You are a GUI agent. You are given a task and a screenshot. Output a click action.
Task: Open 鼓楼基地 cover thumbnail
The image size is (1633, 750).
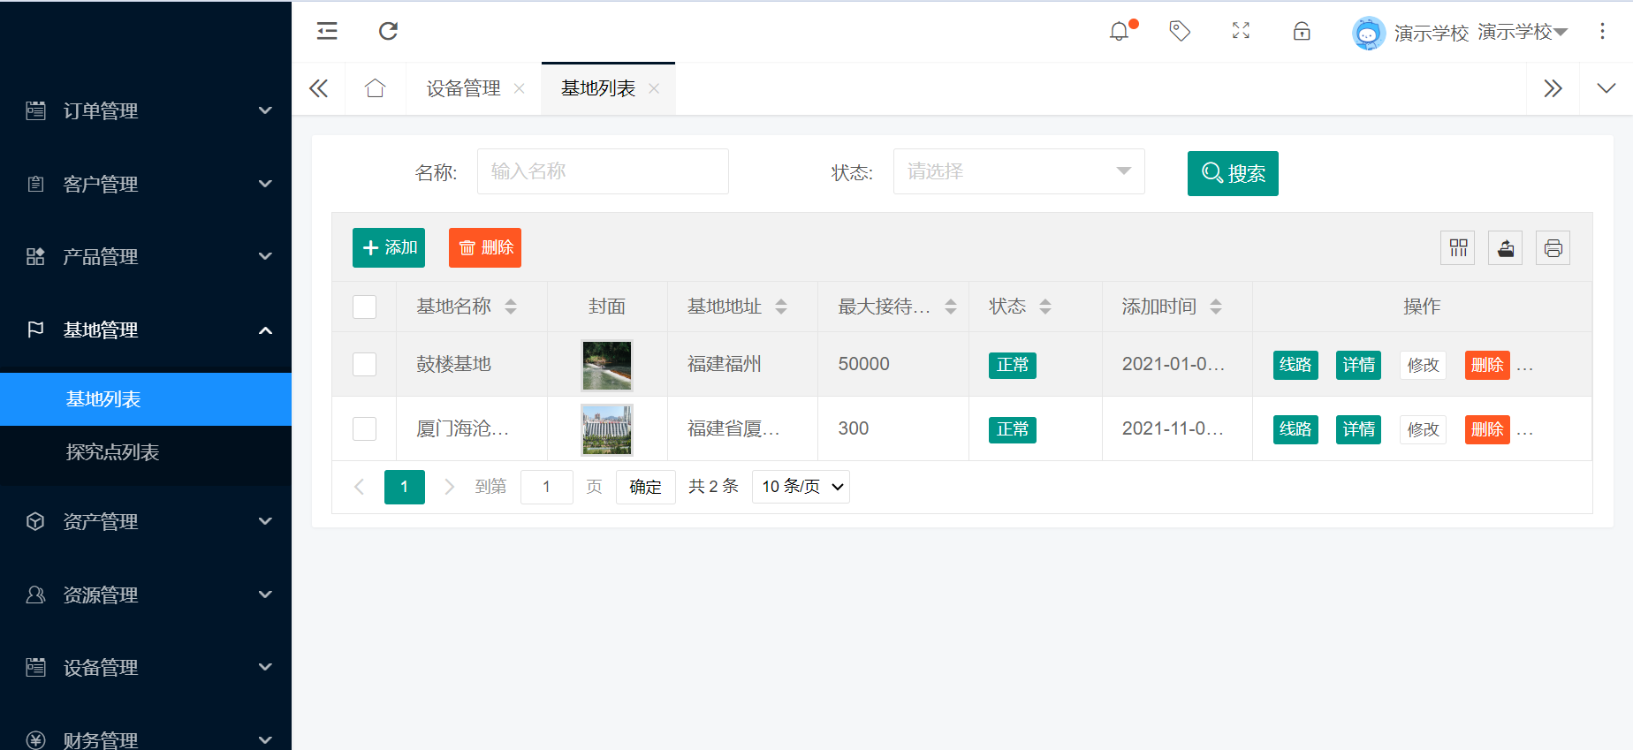(x=607, y=365)
